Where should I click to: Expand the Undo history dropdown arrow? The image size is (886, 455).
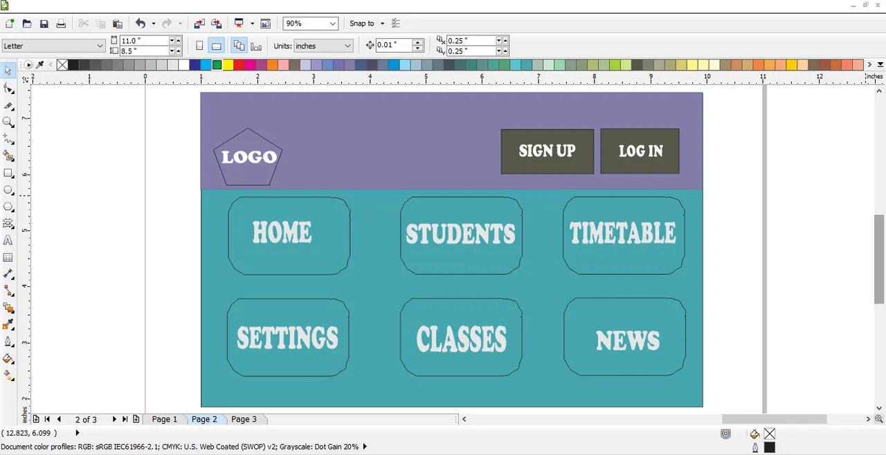[154, 24]
